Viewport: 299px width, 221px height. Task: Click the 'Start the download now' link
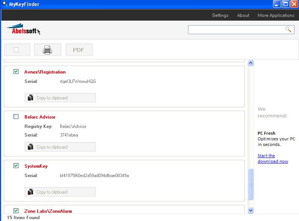pyautogui.click(x=273, y=158)
